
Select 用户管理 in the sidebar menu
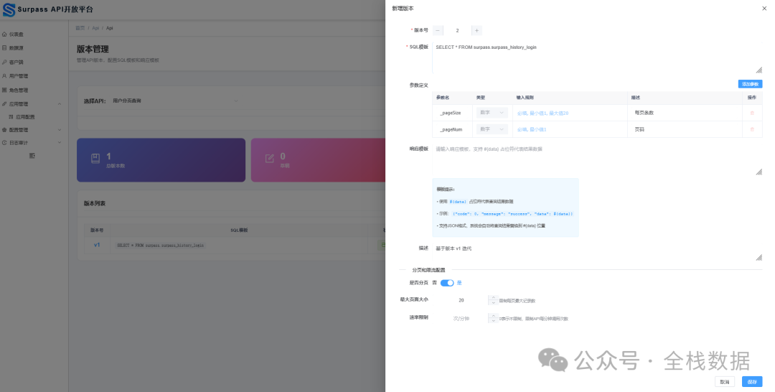pyautogui.click(x=19, y=75)
